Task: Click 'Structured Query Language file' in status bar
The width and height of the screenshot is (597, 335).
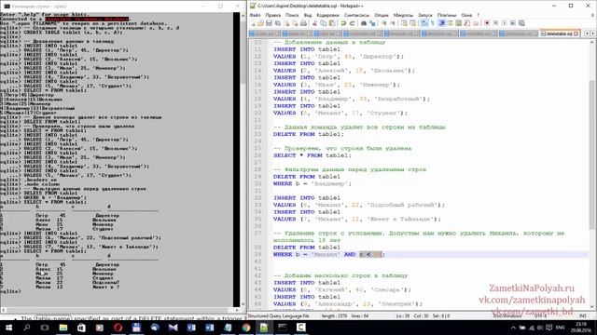Action: click(278, 316)
